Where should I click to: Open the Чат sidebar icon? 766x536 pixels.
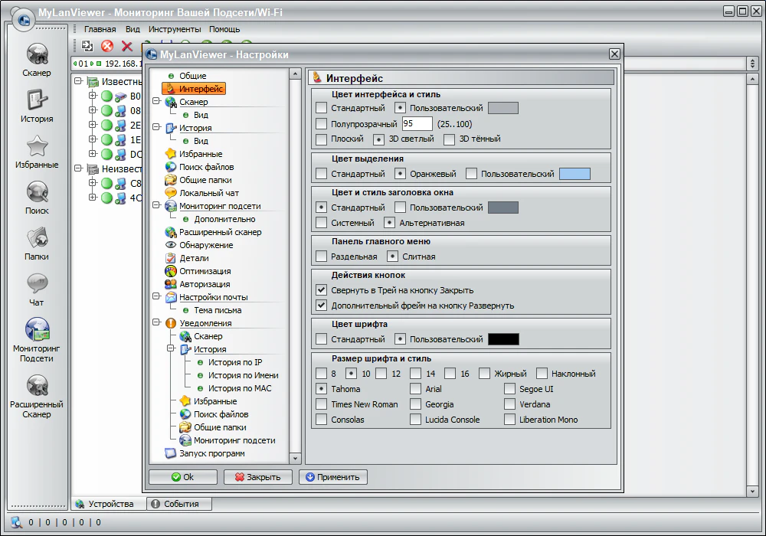click(x=36, y=282)
